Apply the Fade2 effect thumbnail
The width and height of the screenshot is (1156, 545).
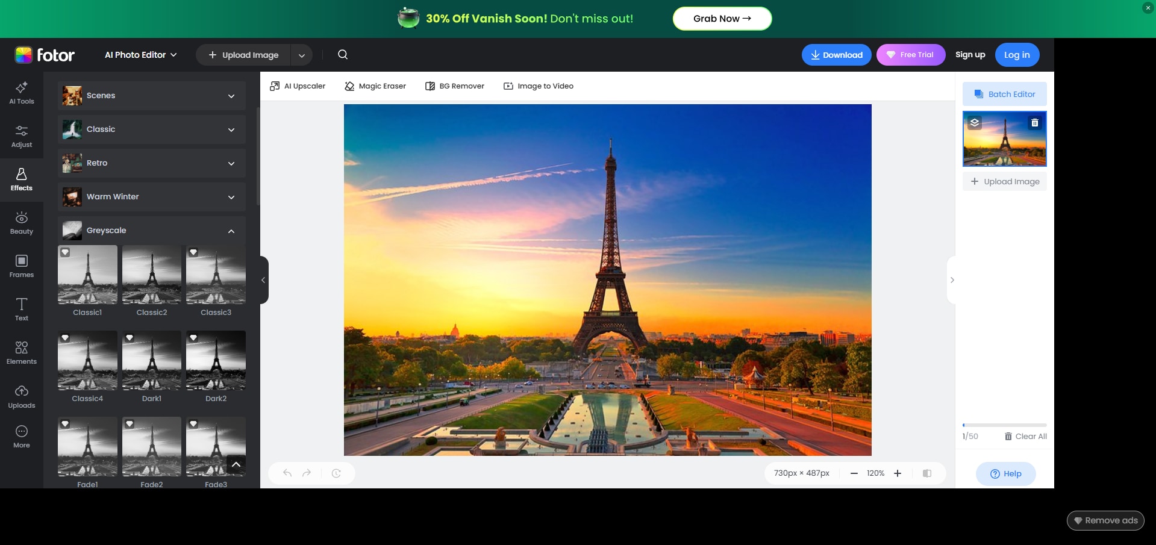[151, 447]
